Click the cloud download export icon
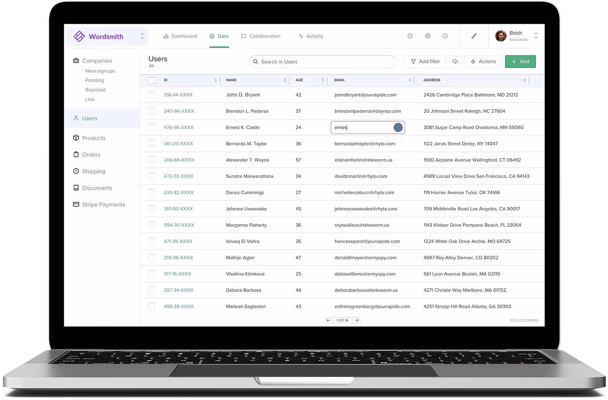608x400 pixels. (x=455, y=61)
